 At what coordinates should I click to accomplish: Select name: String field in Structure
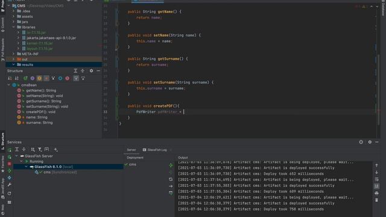pos(36,118)
